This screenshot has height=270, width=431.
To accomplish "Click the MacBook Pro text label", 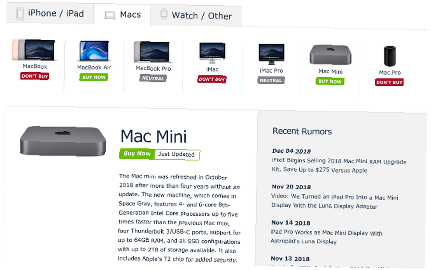I will [153, 69].
